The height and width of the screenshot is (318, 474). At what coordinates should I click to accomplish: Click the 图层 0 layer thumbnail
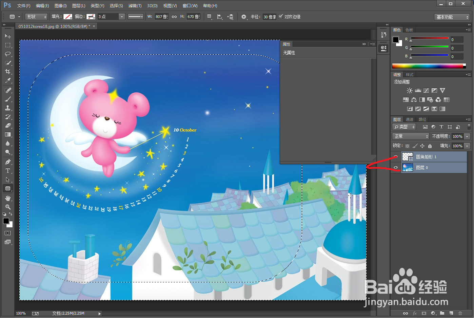click(407, 167)
